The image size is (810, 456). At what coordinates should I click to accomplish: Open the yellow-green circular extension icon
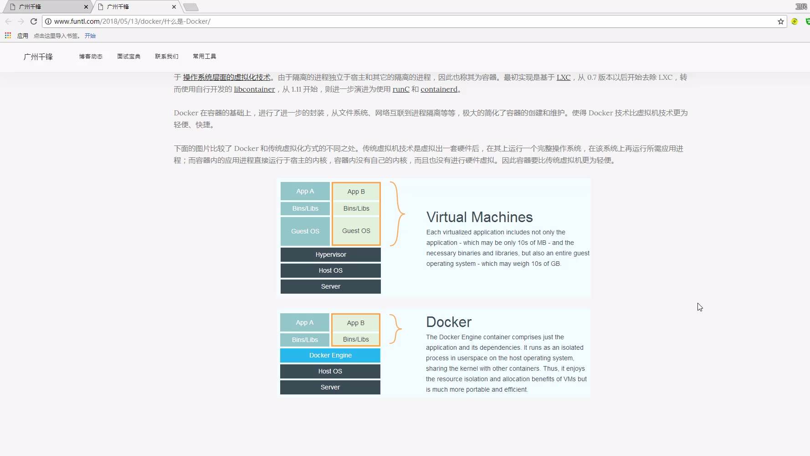coord(795,21)
